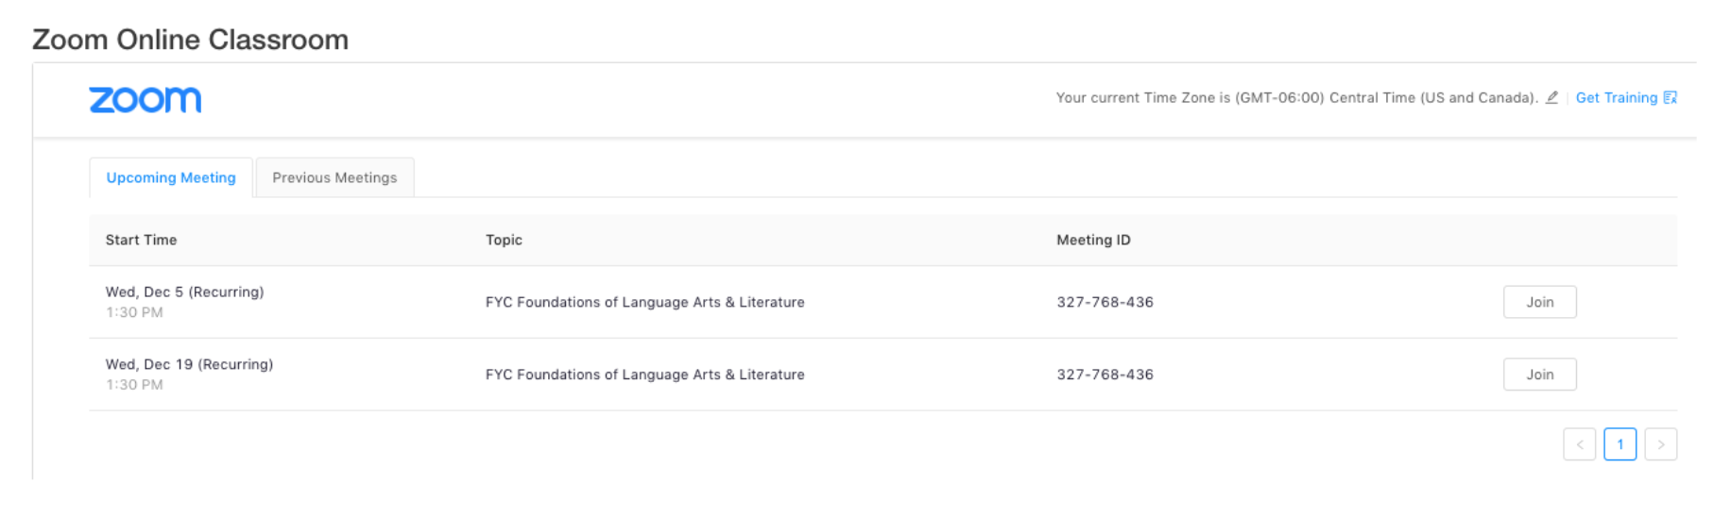Click the Topic column header

(x=504, y=240)
